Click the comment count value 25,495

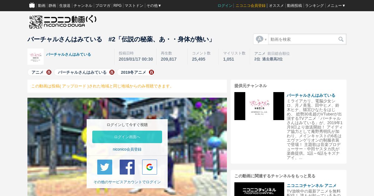click(x=199, y=59)
